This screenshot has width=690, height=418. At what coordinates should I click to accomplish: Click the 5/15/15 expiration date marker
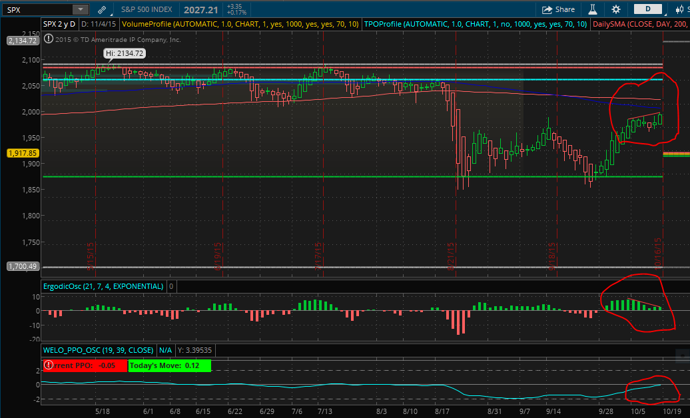pyautogui.click(x=90, y=256)
